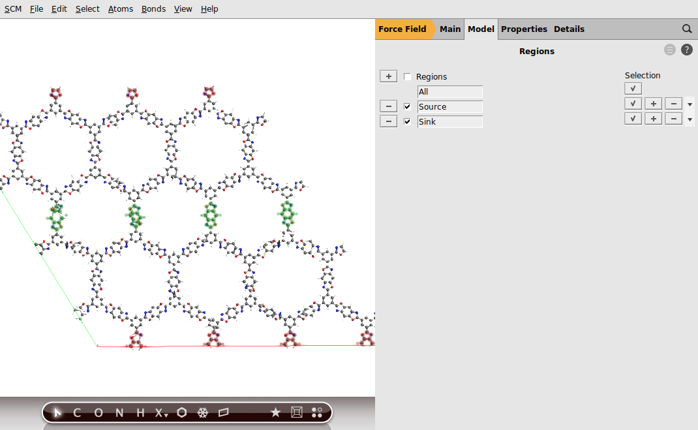Select the slab plane tool

[x=224, y=412]
